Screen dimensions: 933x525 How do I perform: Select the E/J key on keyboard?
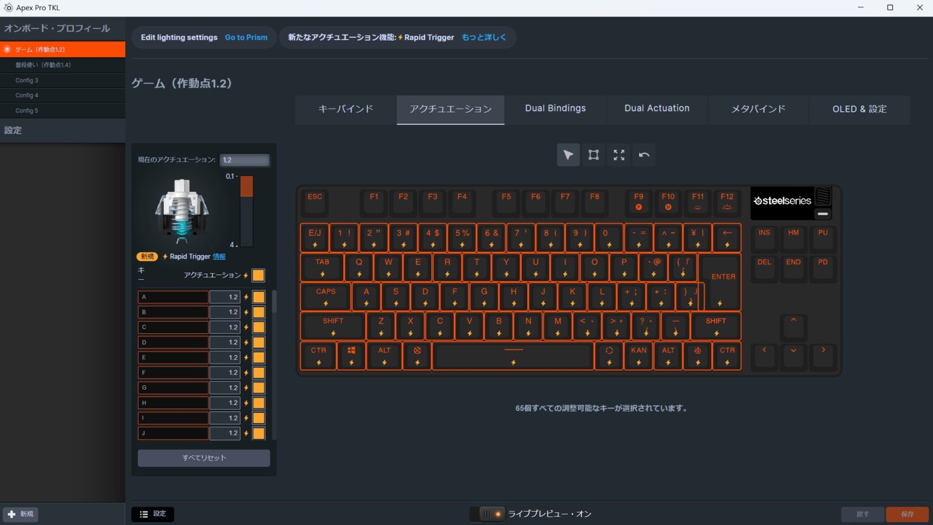(x=315, y=238)
